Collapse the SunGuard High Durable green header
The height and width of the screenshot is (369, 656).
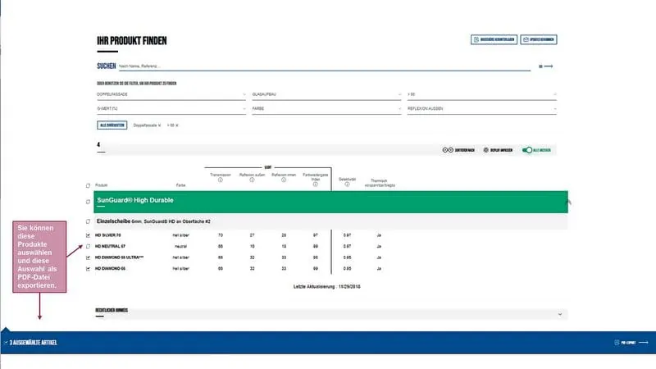click(567, 201)
